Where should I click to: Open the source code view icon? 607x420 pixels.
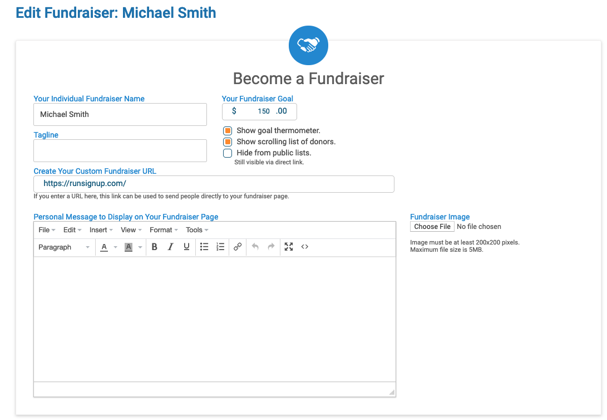point(305,247)
